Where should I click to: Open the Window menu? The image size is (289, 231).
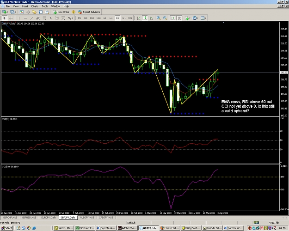point(55,6)
